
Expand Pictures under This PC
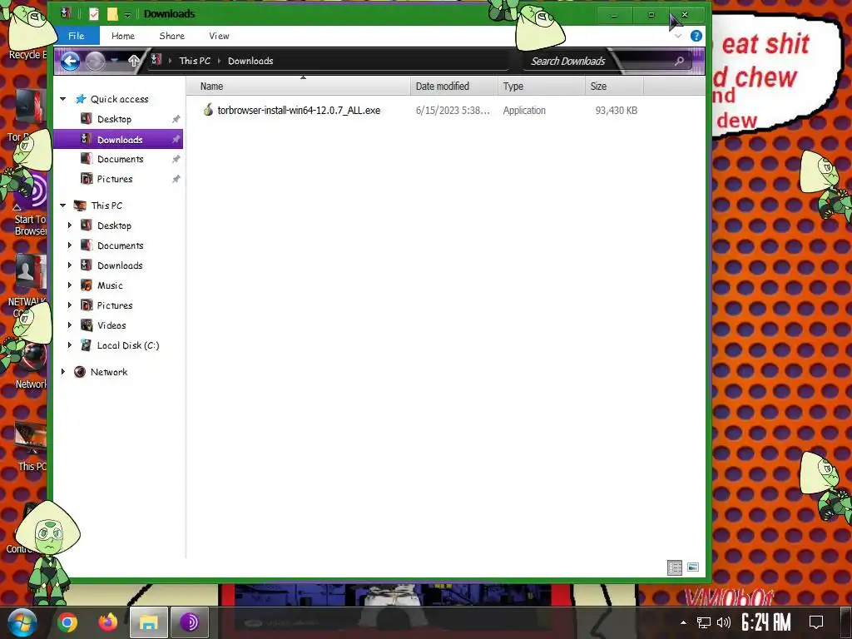click(x=70, y=305)
